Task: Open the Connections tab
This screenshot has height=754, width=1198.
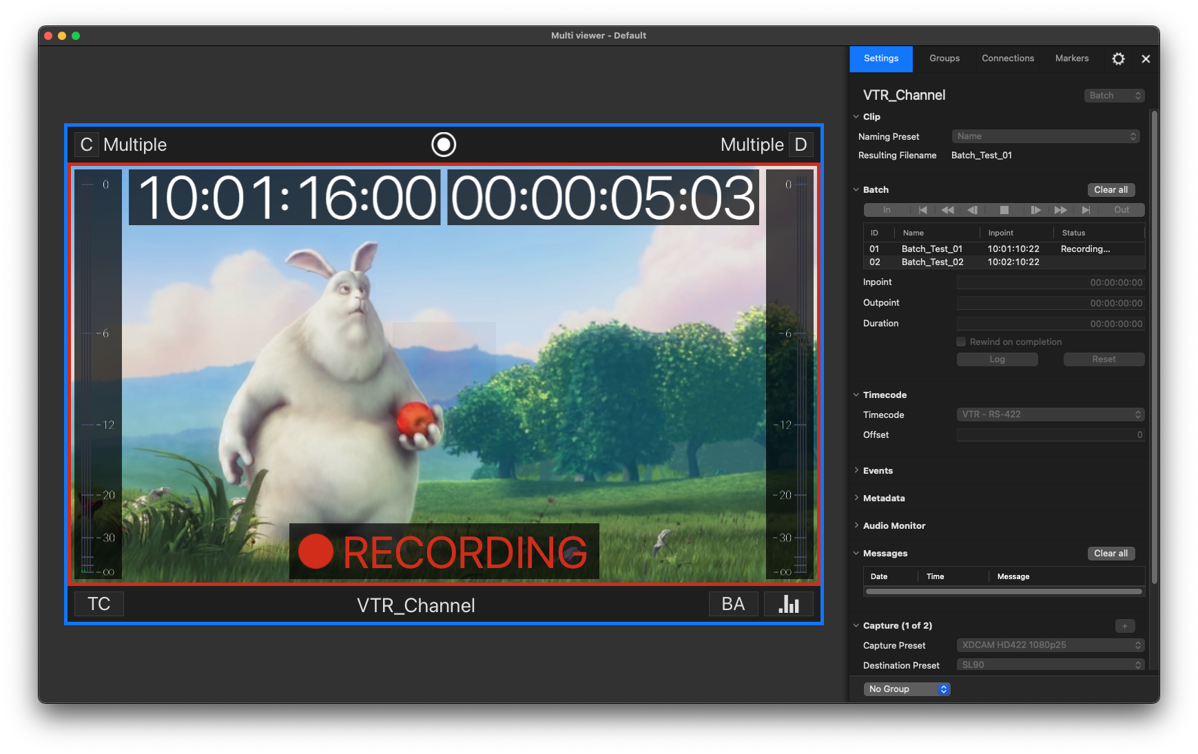Action: [x=1008, y=59]
